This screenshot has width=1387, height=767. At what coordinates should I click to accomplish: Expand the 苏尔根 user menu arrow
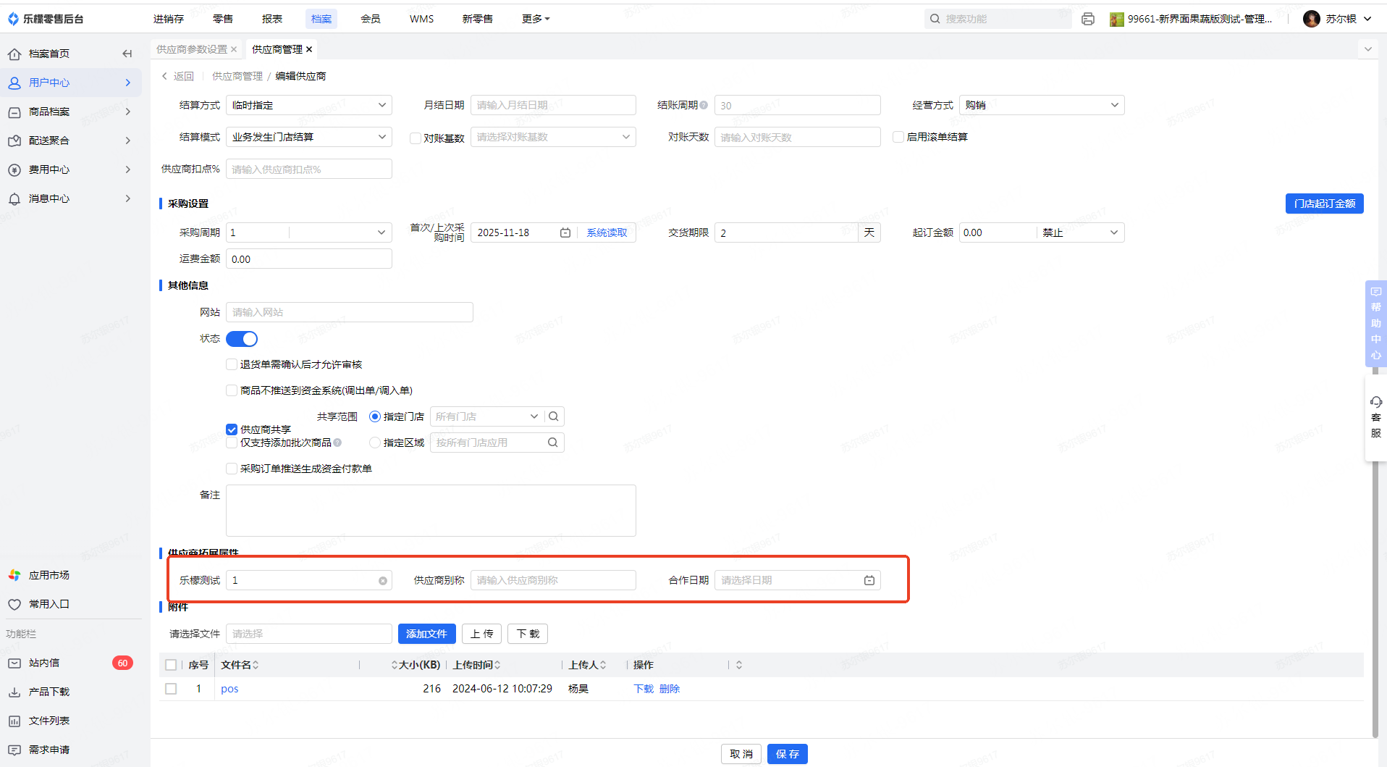1367,19
